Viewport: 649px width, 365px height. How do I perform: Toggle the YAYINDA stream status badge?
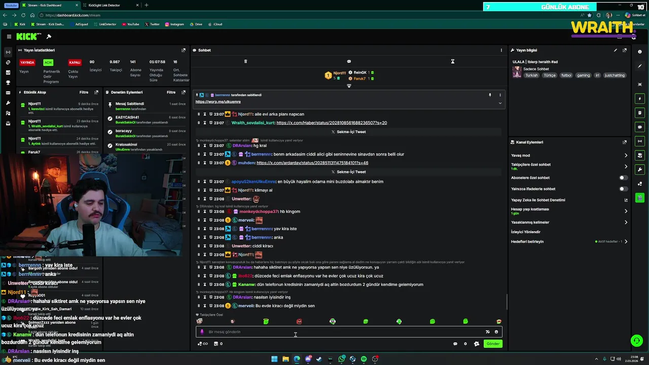click(x=27, y=62)
